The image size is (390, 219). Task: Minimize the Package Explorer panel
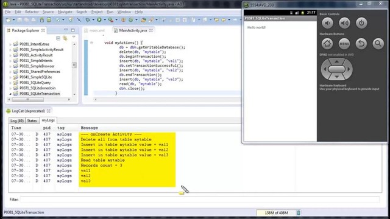point(66,30)
